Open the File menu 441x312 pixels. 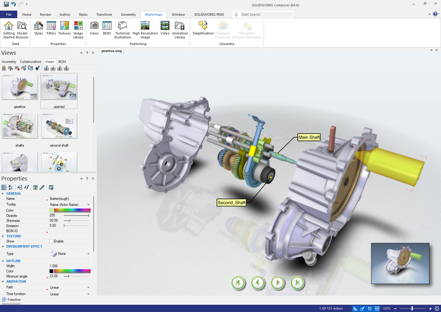coord(9,15)
